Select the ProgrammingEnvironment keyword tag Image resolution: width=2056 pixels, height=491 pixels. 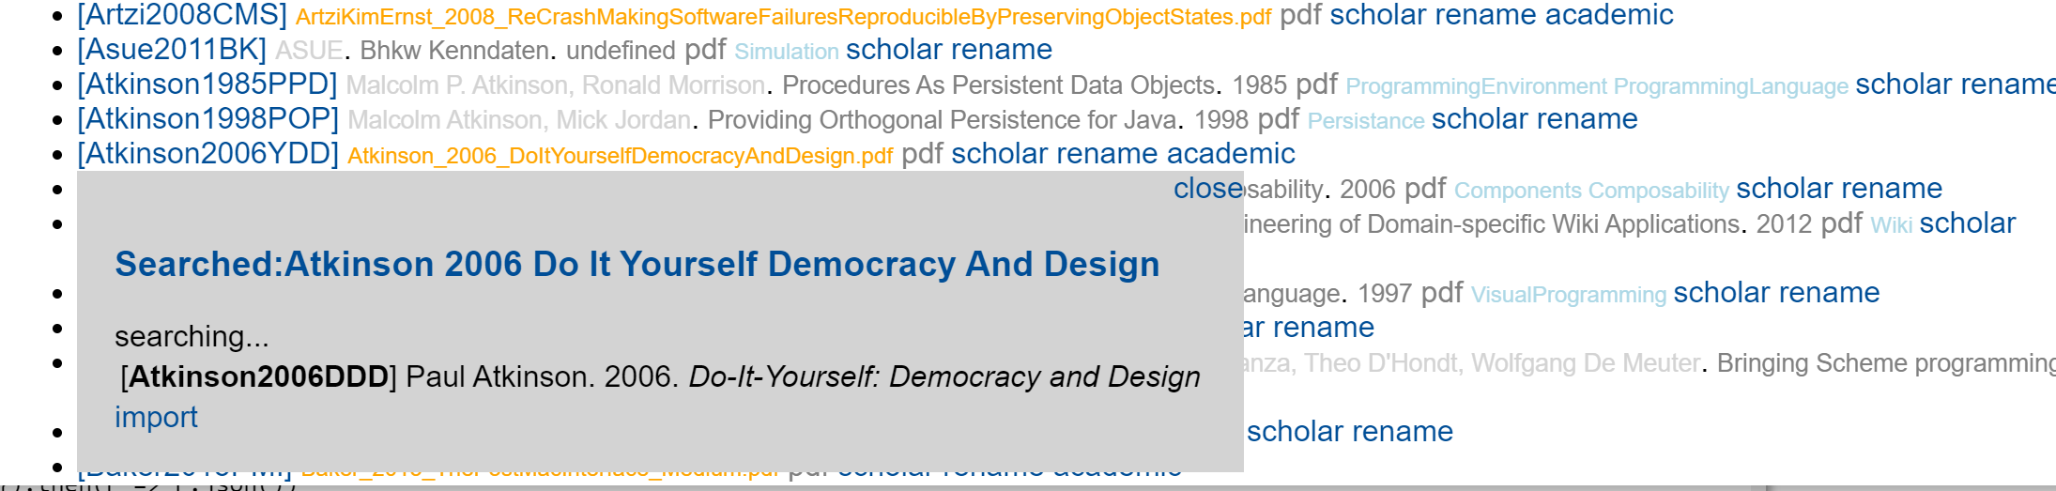click(x=1476, y=86)
